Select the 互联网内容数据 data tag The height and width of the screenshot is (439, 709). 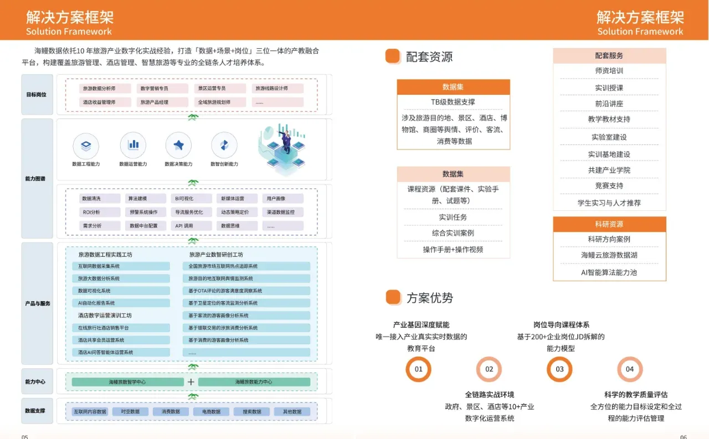[x=90, y=411]
